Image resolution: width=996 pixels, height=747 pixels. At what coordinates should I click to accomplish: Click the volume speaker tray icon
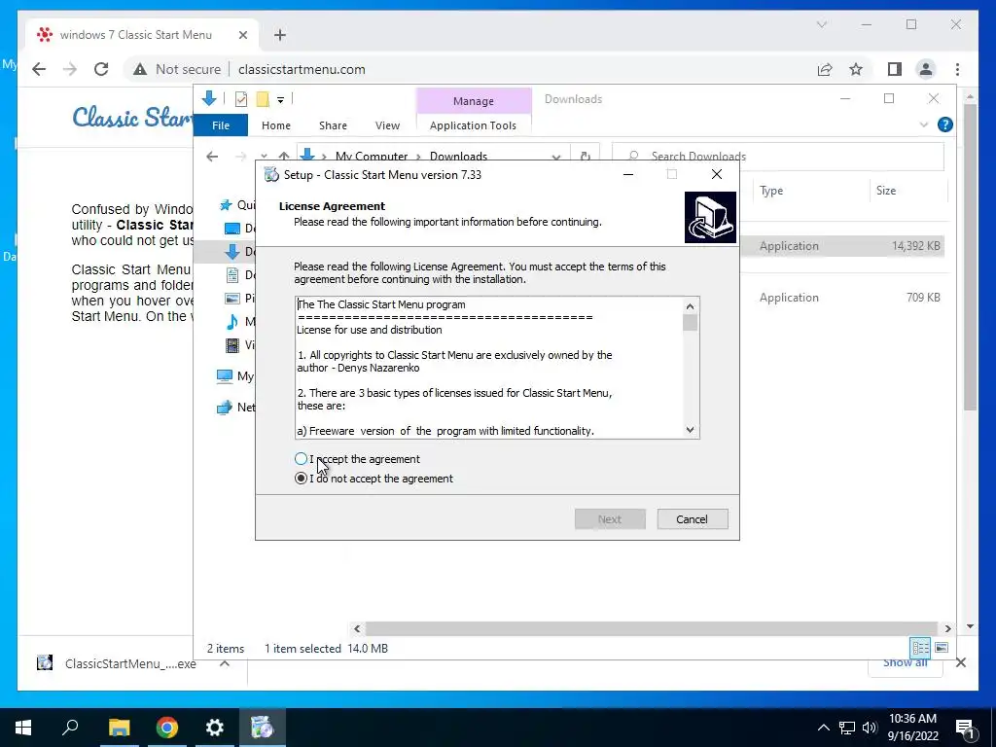tap(870, 728)
